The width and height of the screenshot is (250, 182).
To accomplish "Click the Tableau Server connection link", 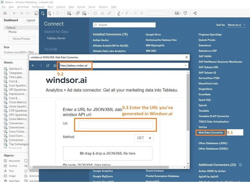I will [x=56, y=38].
